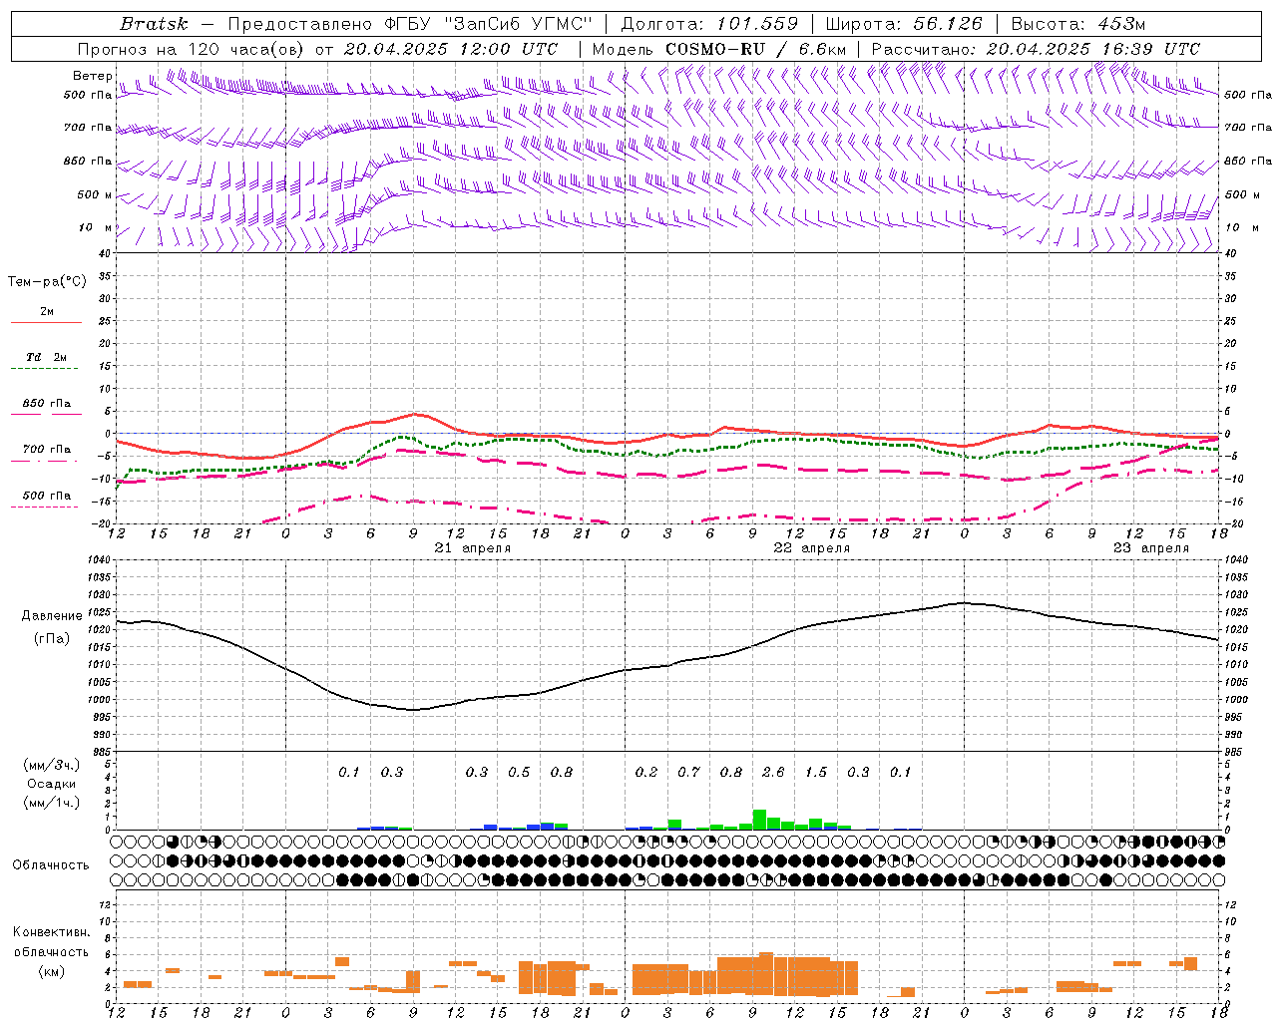Click the Прогноз на 120 часа(ов) forecast text

(192, 49)
